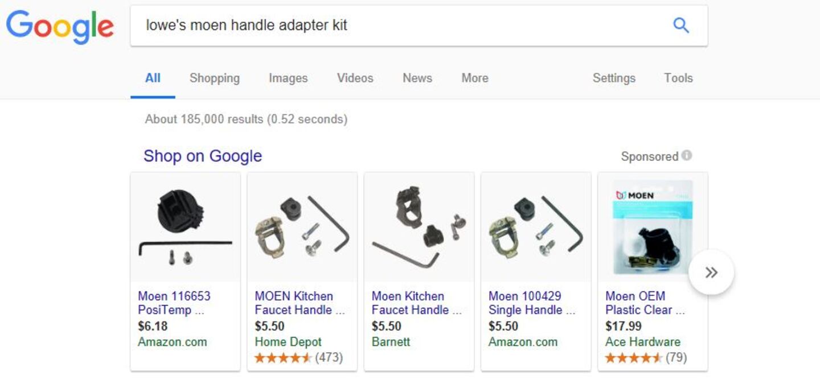
Task: Open the Moen 116653 PosiTemp product image
Action: [186, 228]
